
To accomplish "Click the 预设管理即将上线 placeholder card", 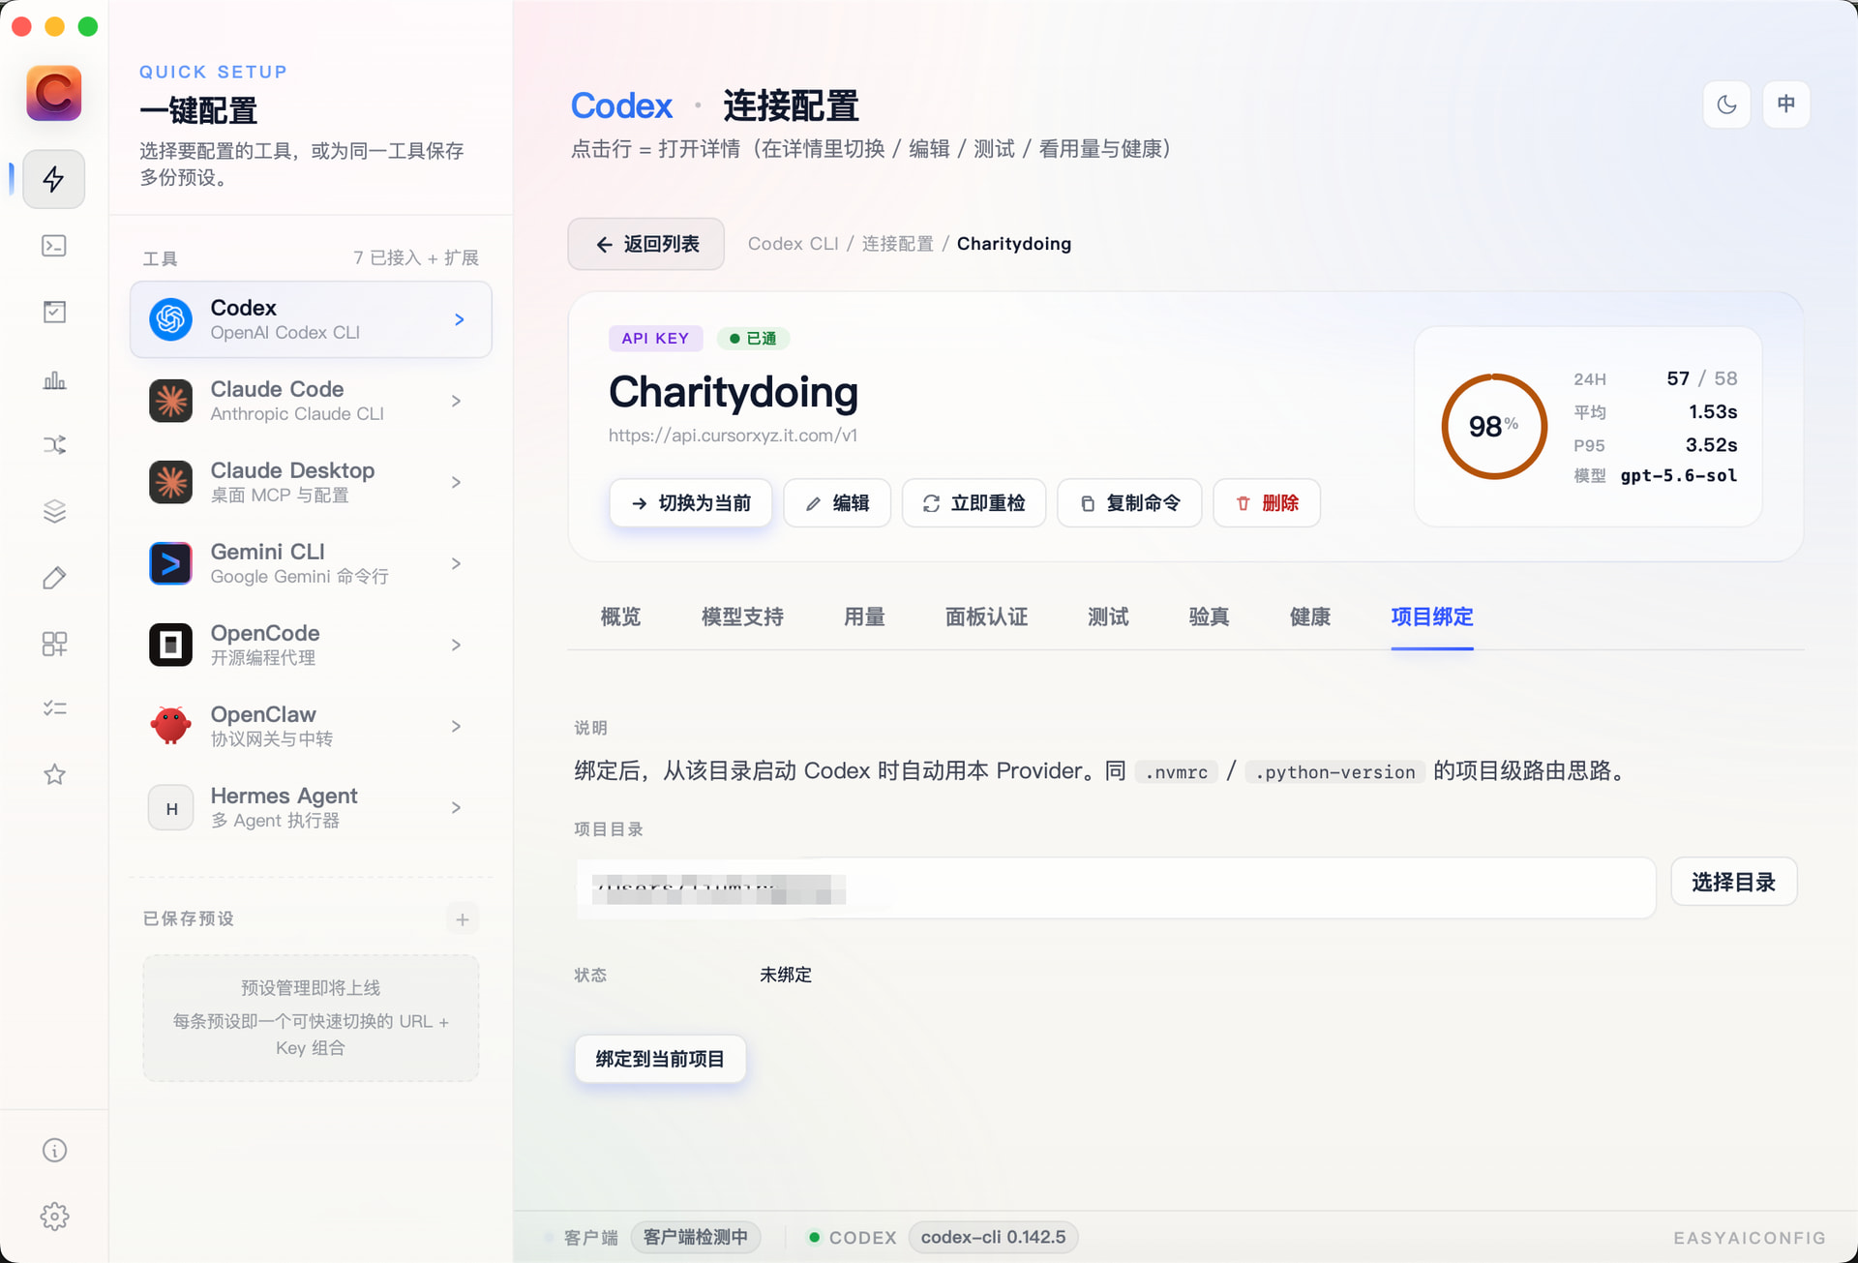I will (311, 1018).
